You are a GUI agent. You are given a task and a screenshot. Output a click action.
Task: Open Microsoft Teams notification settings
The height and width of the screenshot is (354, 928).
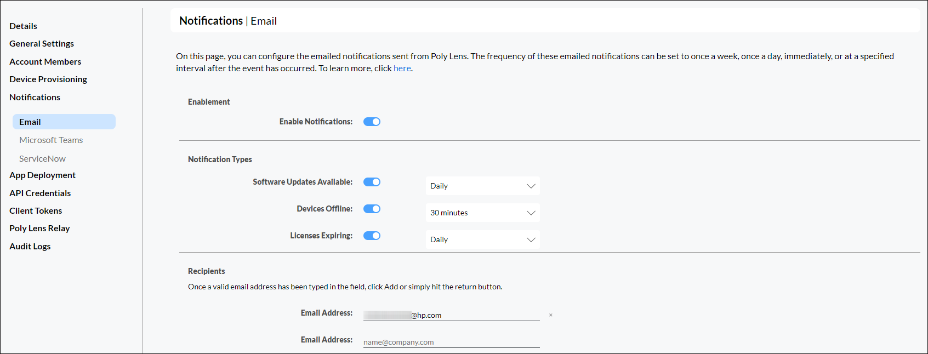click(x=51, y=140)
